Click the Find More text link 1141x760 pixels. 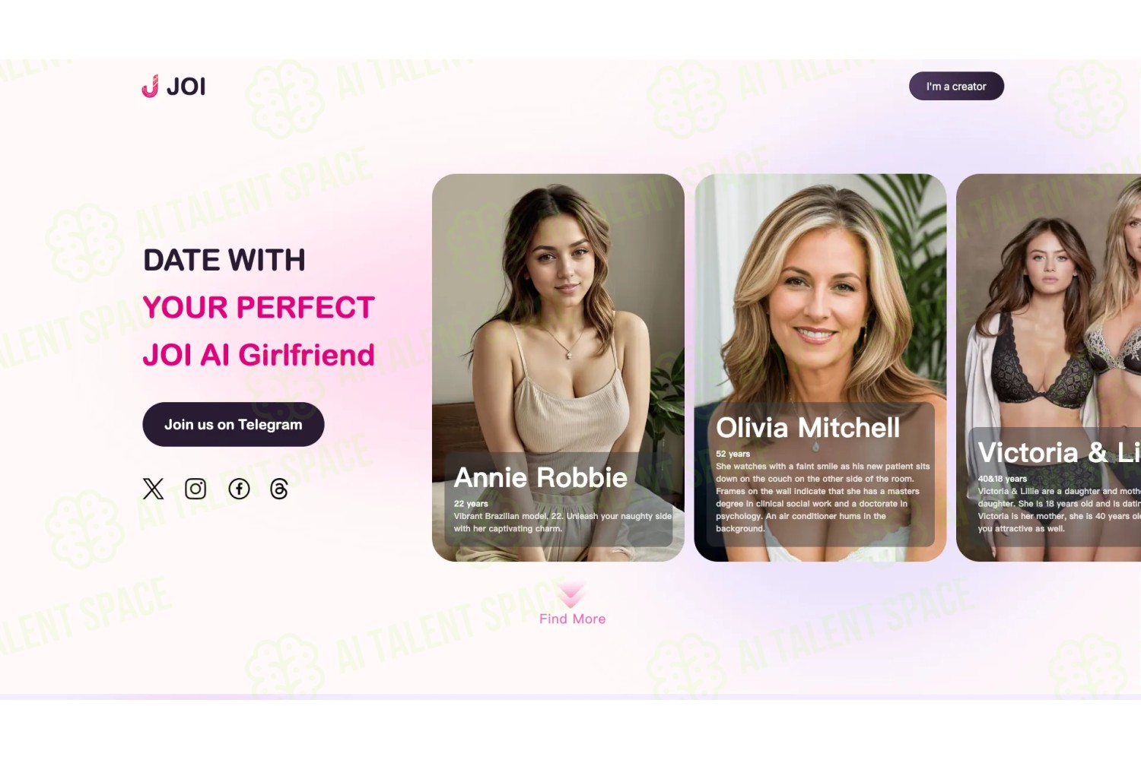click(572, 619)
